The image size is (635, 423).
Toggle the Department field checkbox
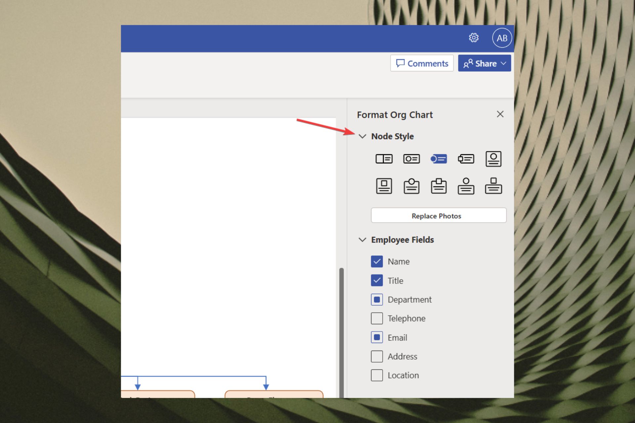377,300
